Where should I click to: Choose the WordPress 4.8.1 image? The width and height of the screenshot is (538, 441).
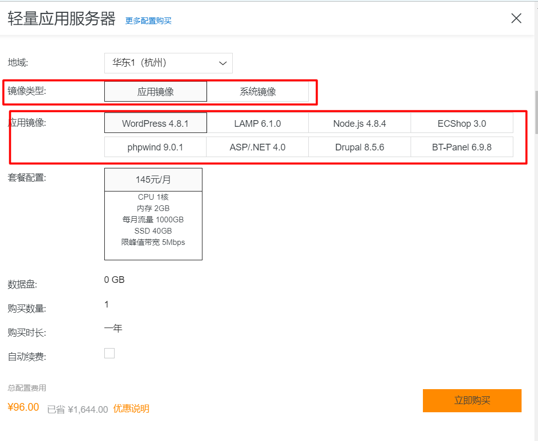pos(155,123)
